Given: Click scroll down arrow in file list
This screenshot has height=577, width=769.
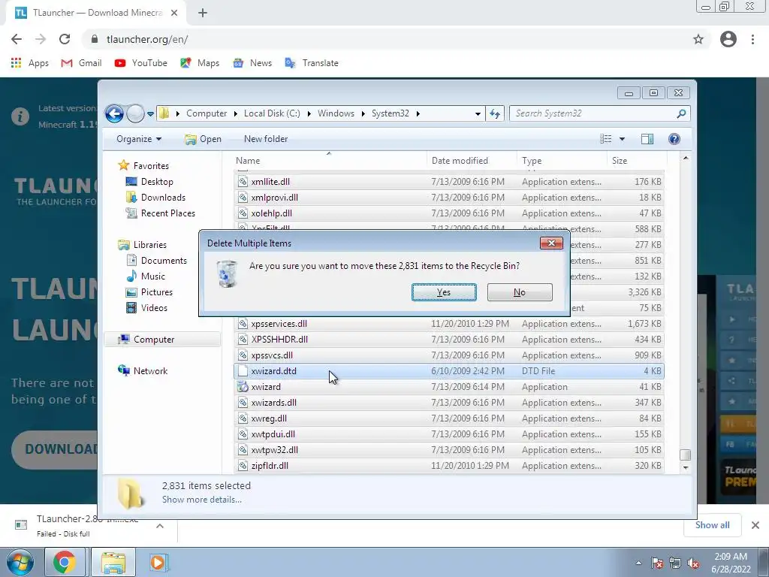Looking at the screenshot, I should click(x=686, y=467).
